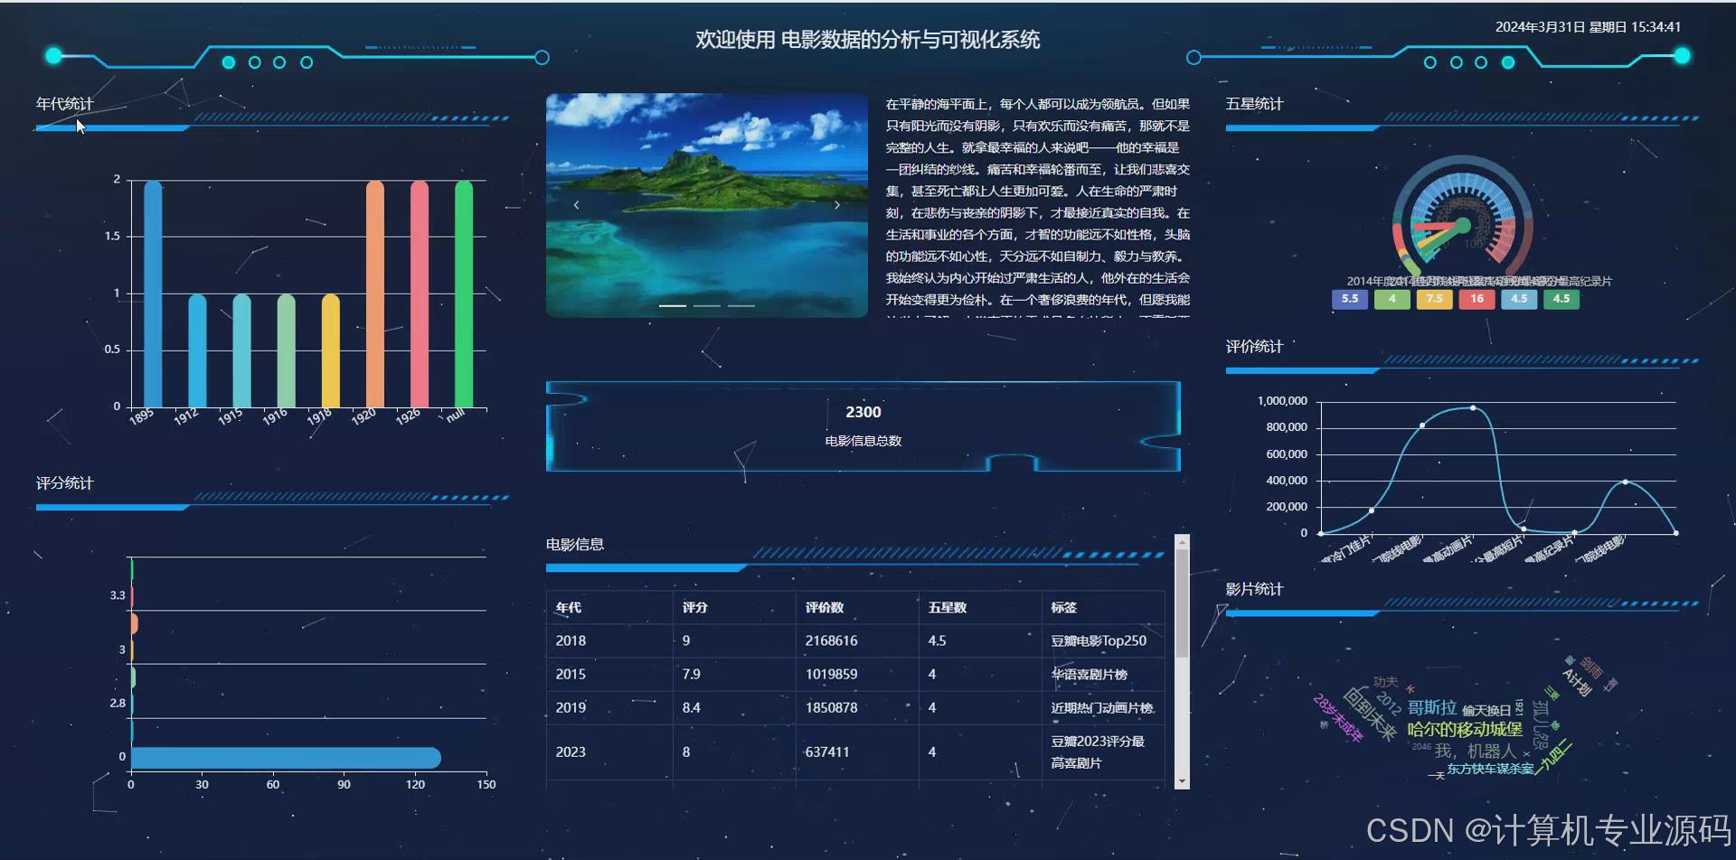Screen dimensions: 1736x860
Task: Click the leftmost header circuit node dot
Action: (54, 56)
